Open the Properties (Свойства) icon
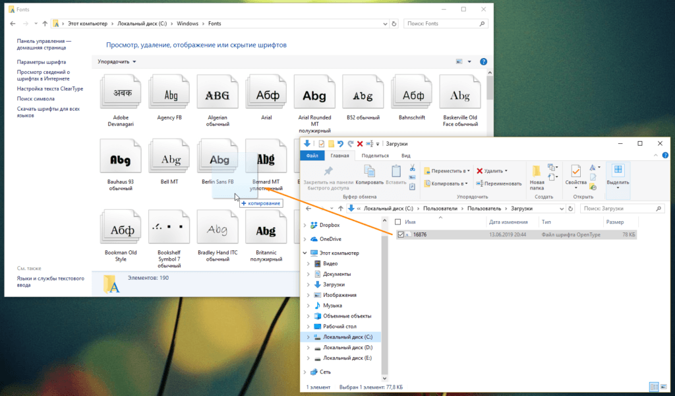675x396 pixels. pos(575,171)
